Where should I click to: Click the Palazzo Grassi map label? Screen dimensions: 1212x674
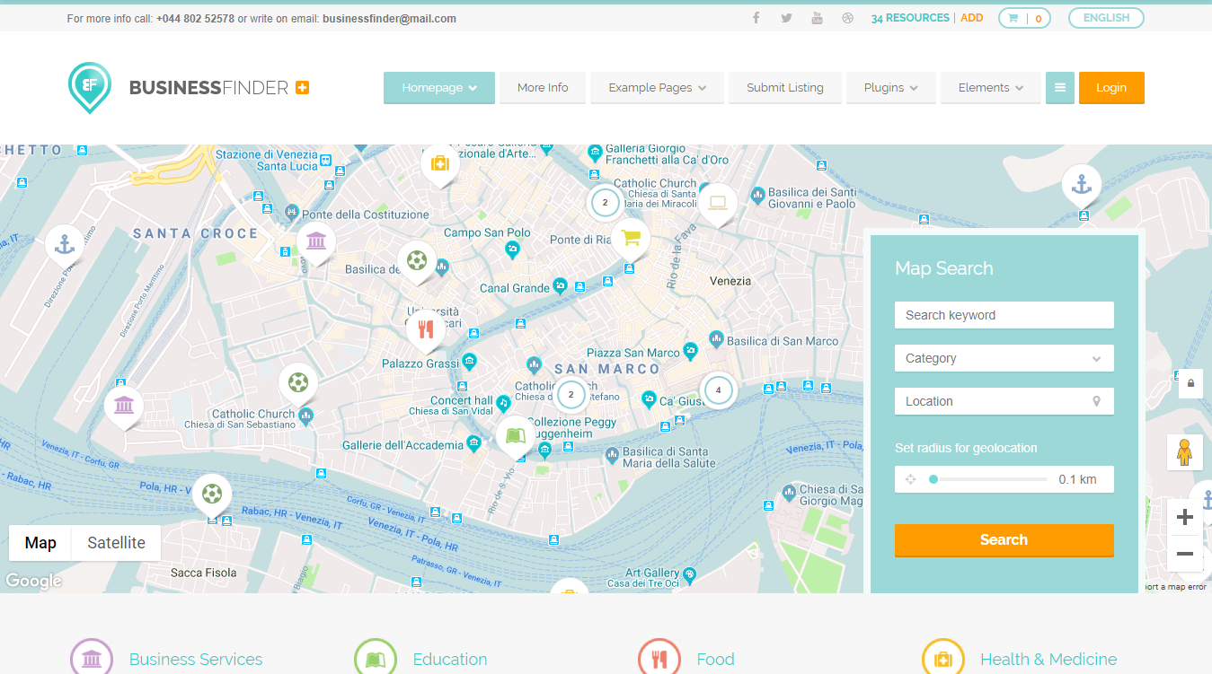pos(420,363)
